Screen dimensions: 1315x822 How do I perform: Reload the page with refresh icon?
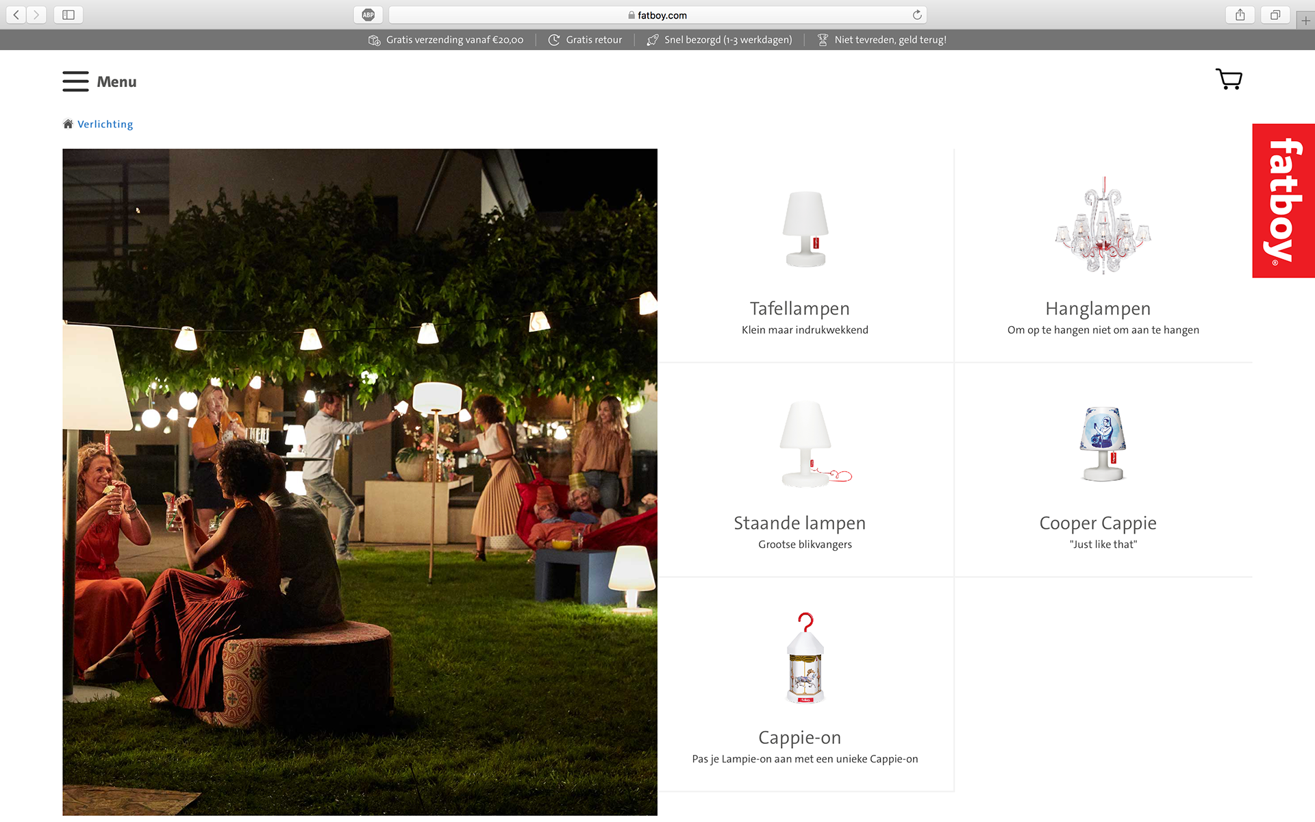click(917, 15)
